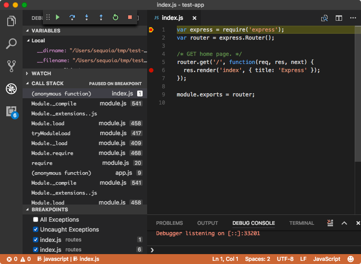Uncheck the index.js line 1 breakpoint
This screenshot has height=264, width=361.
[36, 240]
